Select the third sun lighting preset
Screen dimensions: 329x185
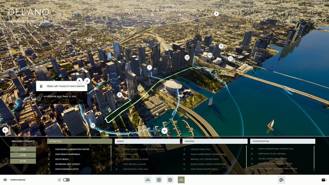[x=170, y=180]
